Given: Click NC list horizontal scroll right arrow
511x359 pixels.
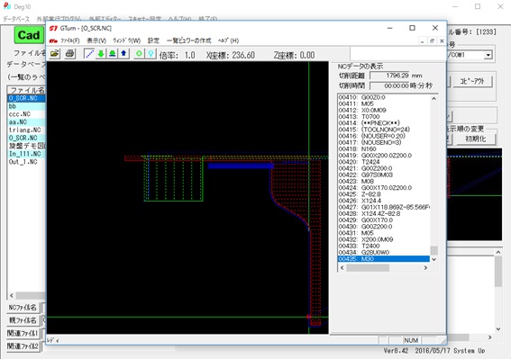Looking at the screenshot, I should pos(425,267).
